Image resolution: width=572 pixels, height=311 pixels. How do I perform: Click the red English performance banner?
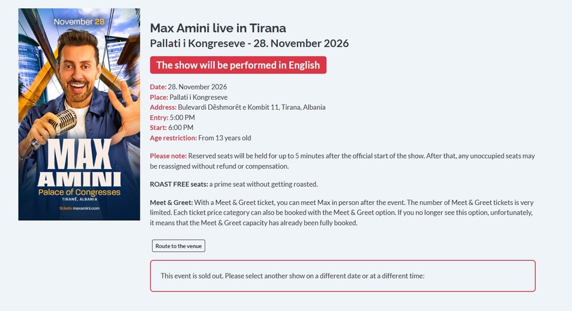click(238, 65)
